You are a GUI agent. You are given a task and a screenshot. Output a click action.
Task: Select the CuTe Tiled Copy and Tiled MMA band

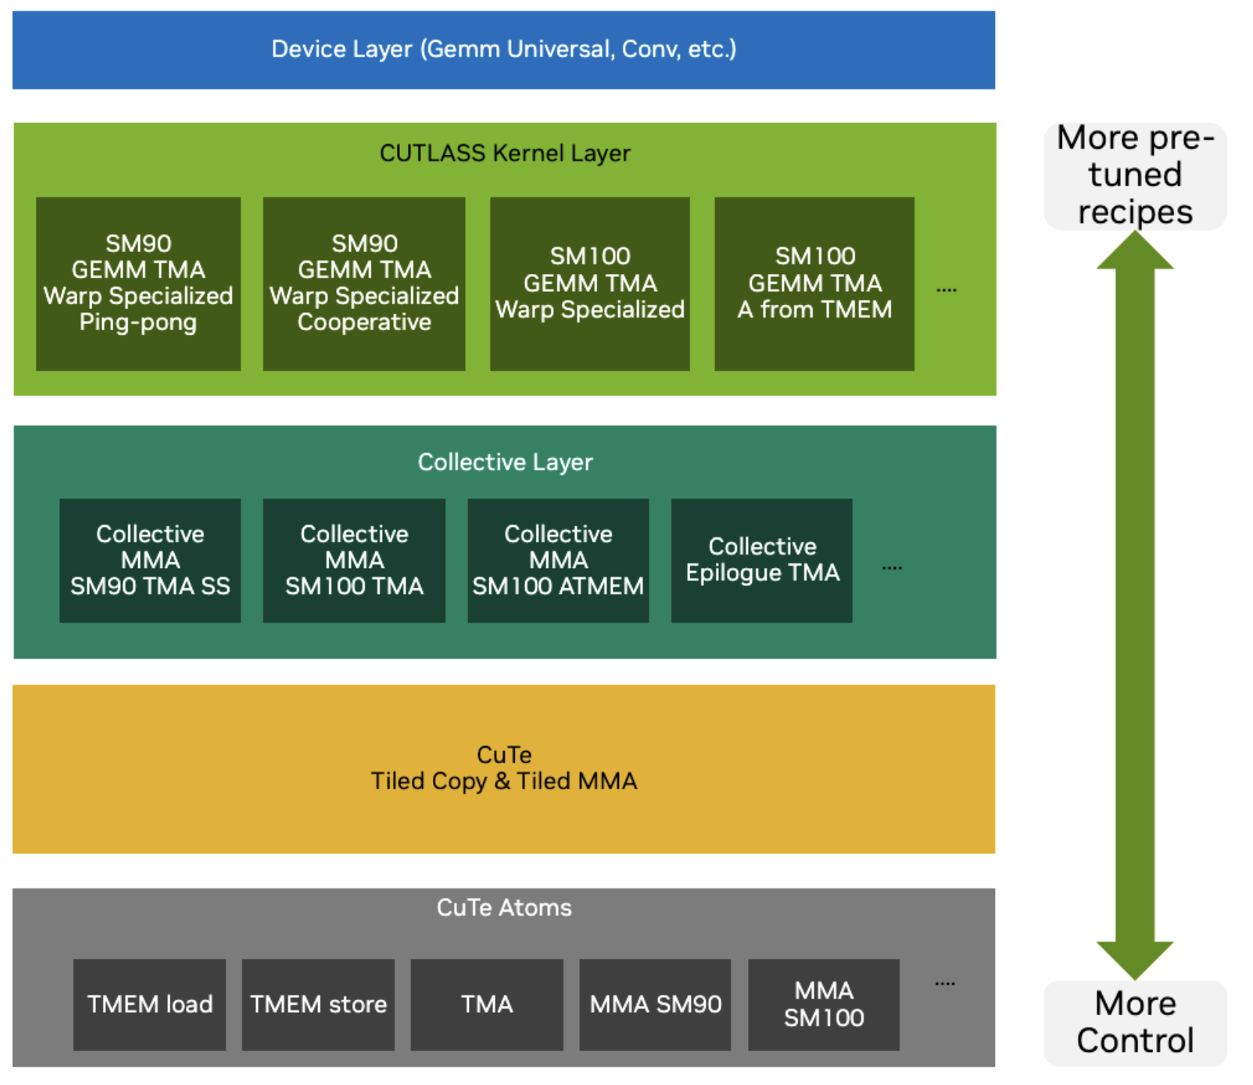504,769
